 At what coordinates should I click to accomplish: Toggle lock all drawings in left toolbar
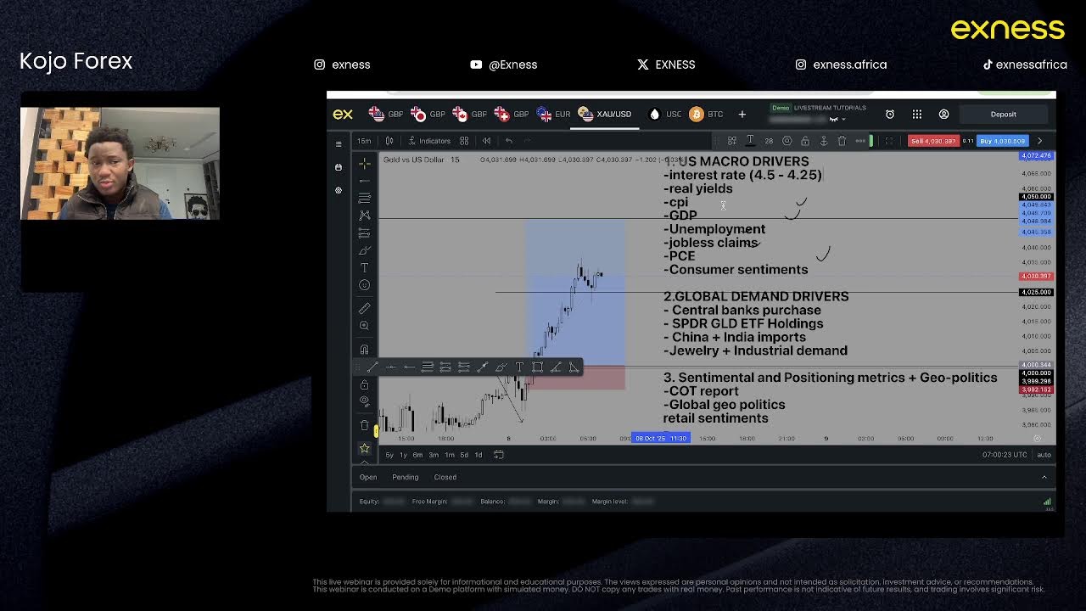[365, 384]
